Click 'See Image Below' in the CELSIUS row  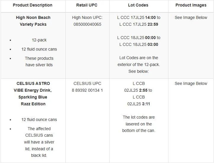(x=191, y=83)
